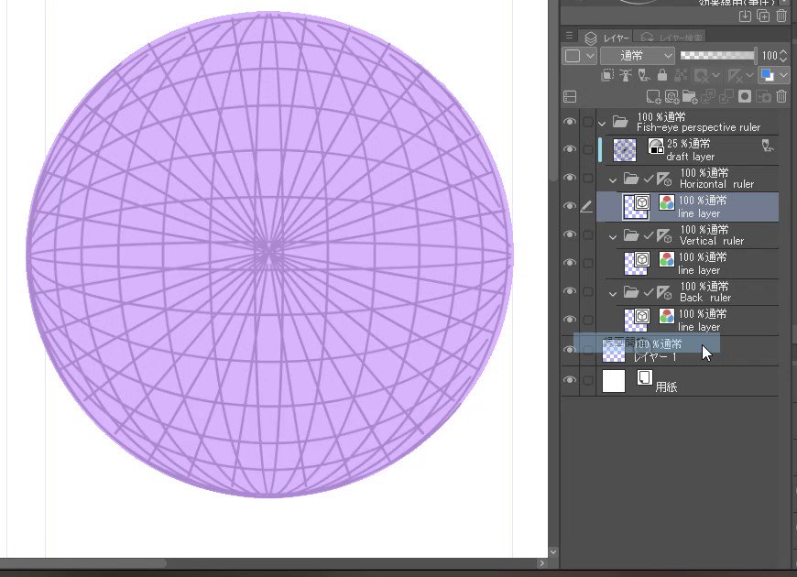Click the Back ruler folder's ruler icon

[664, 293]
